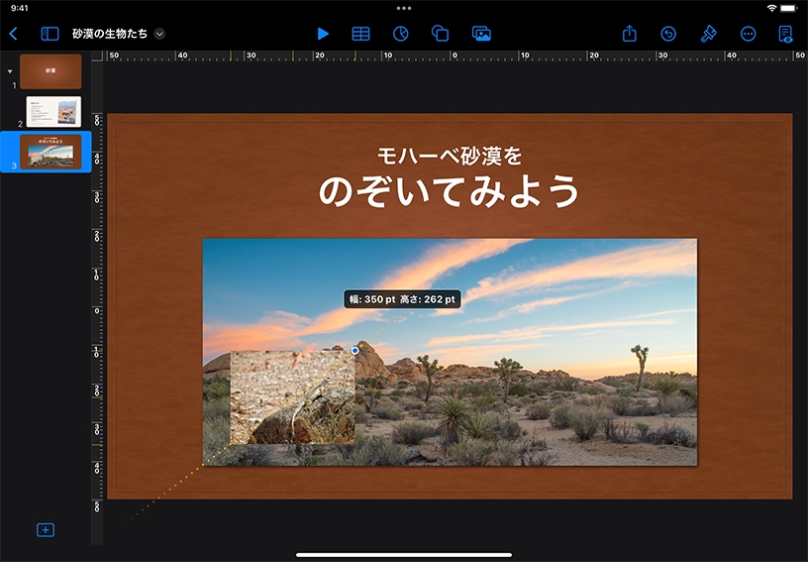808x562 pixels.
Task: Tap the のぞいてみよう title text
Action: [x=449, y=191]
